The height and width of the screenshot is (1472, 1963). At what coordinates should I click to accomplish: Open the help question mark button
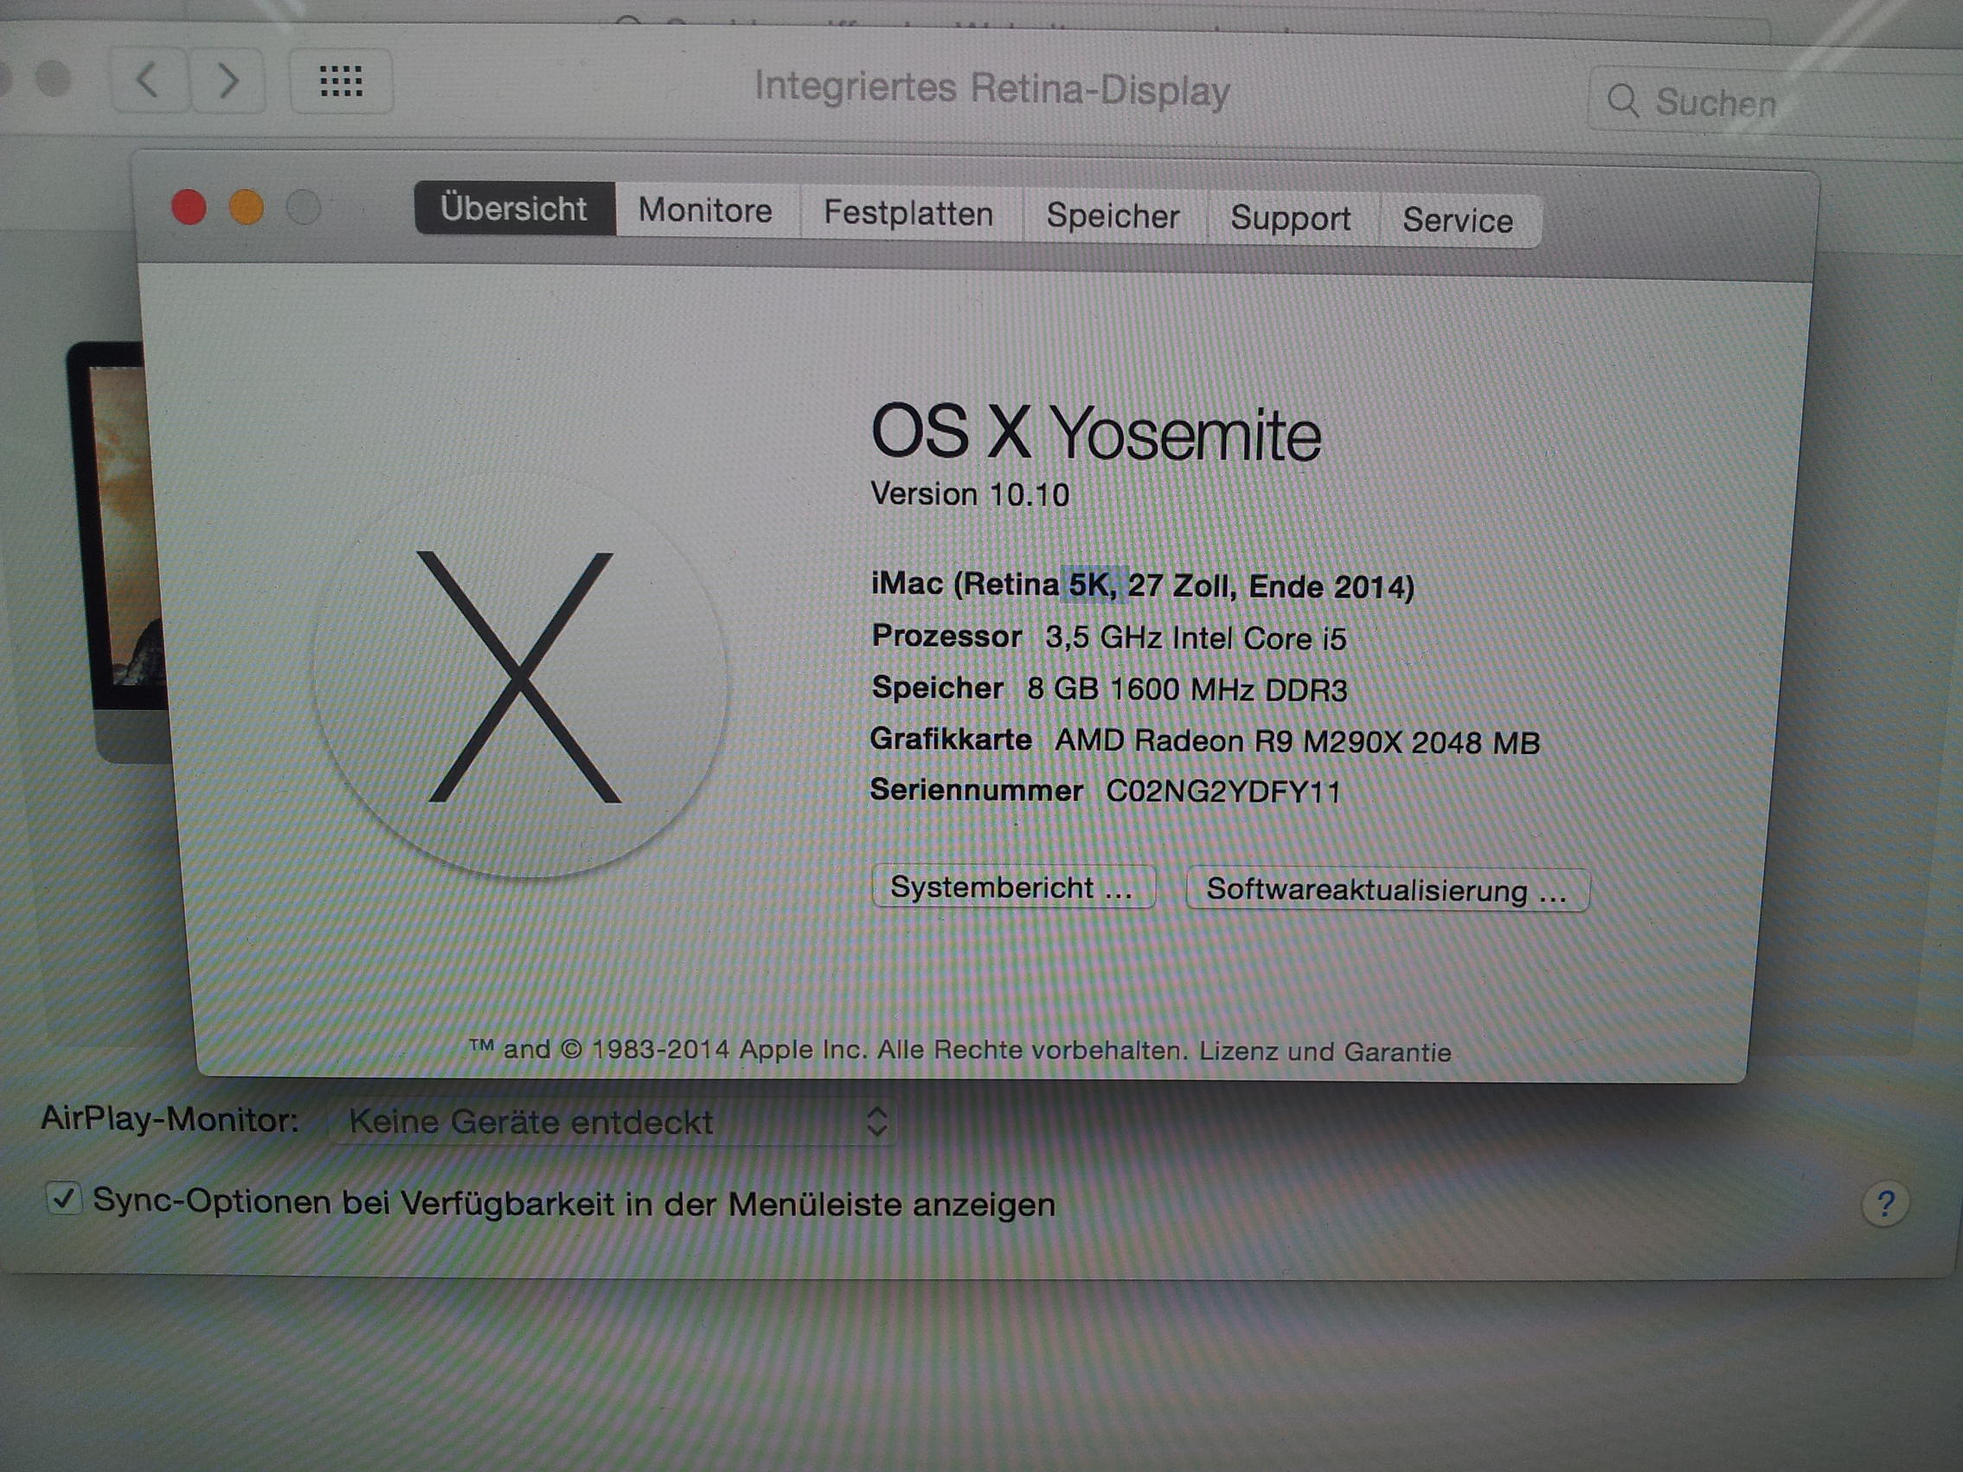[1885, 1204]
